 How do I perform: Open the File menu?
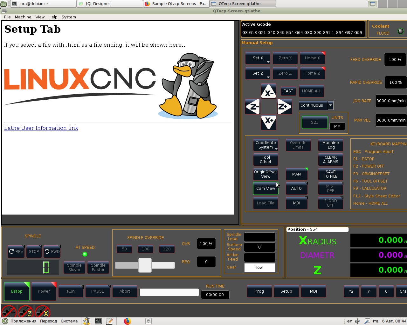coord(7,17)
